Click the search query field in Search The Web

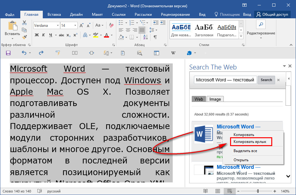tap(225, 80)
